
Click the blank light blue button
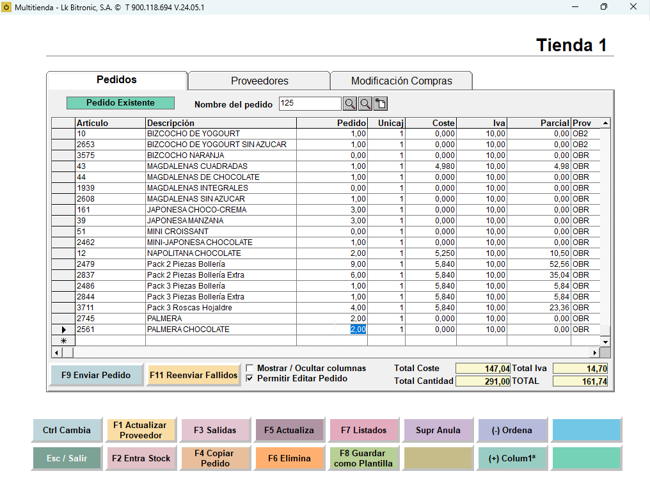[586, 430]
